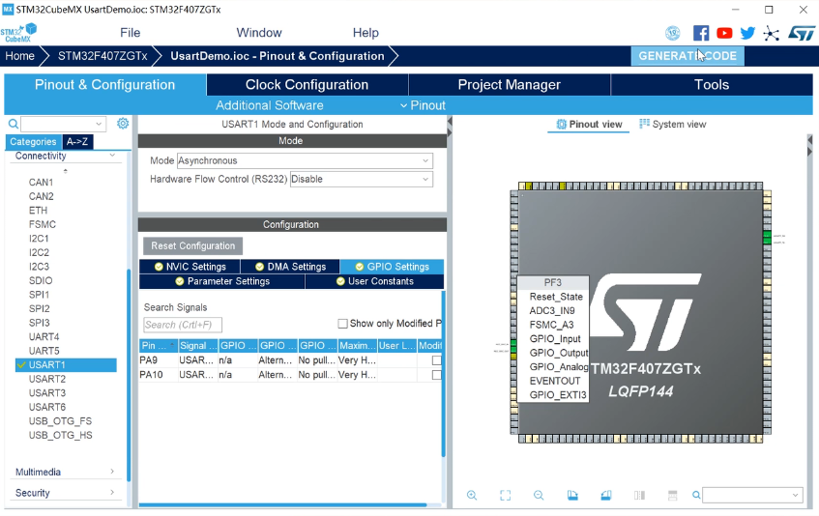Click the Search Signals input field
819x516 pixels.
point(183,325)
